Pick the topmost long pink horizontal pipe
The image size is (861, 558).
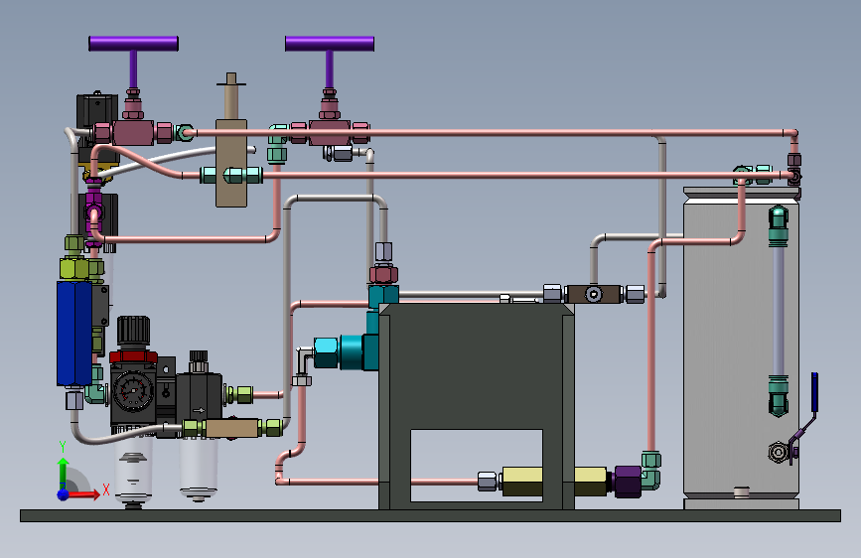click(490, 132)
